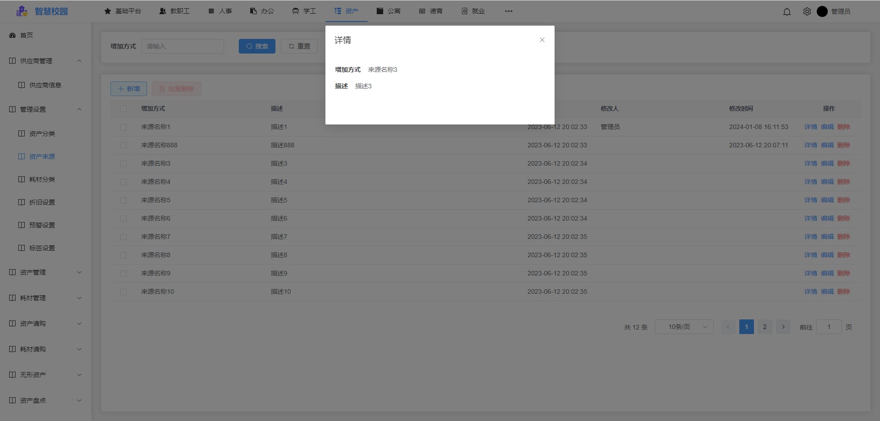Screen dimensions: 880x421
Task: Open the settings gear icon
Action: 807,11
